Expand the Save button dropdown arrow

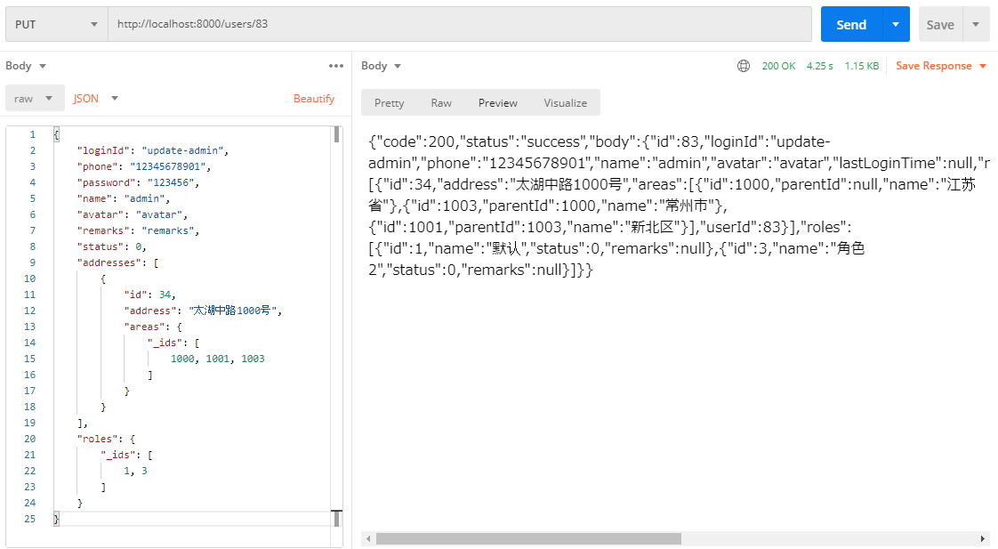pyautogui.click(x=976, y=25)
